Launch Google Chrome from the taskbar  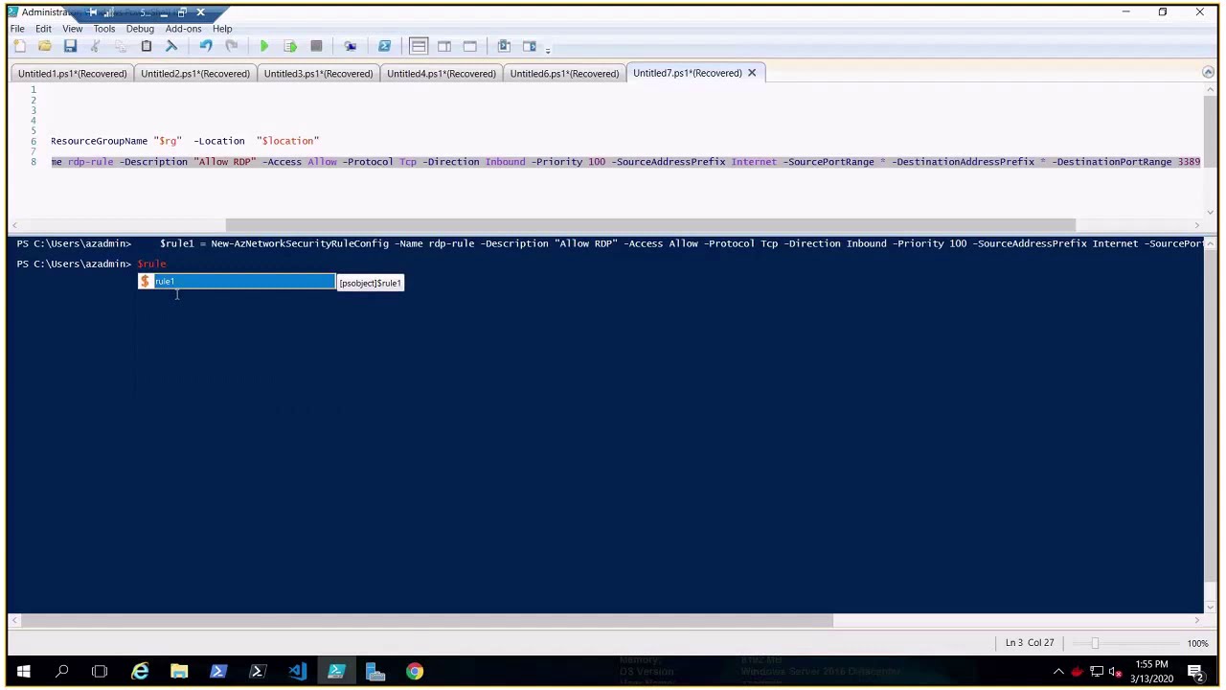(415, 671)
